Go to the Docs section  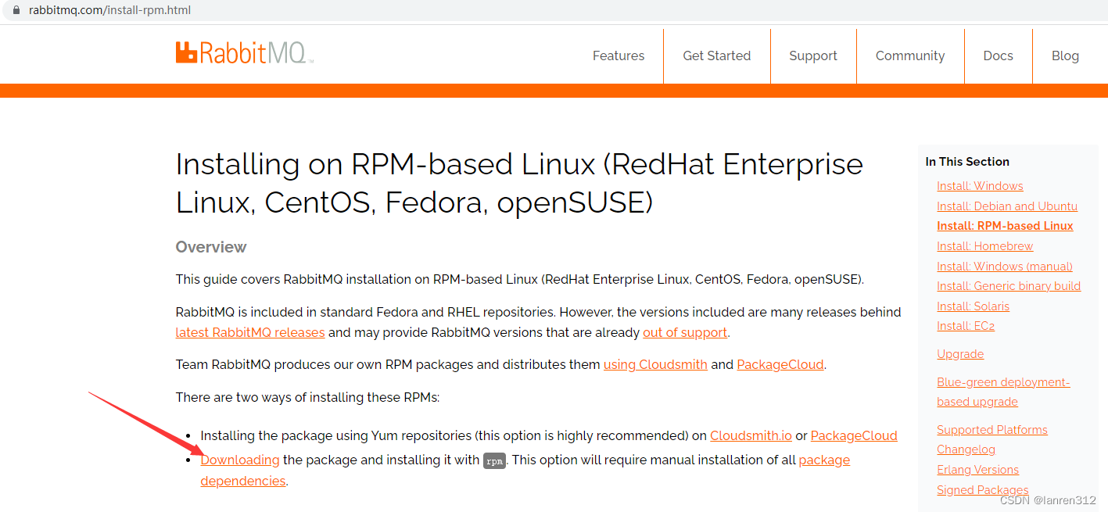point(998,55)
